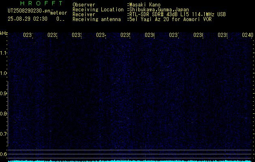Image resolution: width=255 pixels, height=162 pixels.
Task: Click the 0240 time marker
Action: 248,35
